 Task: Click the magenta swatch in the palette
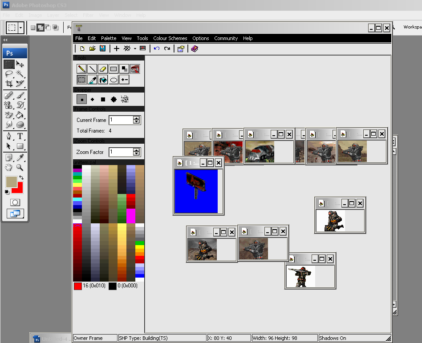(x=131, y=216)
